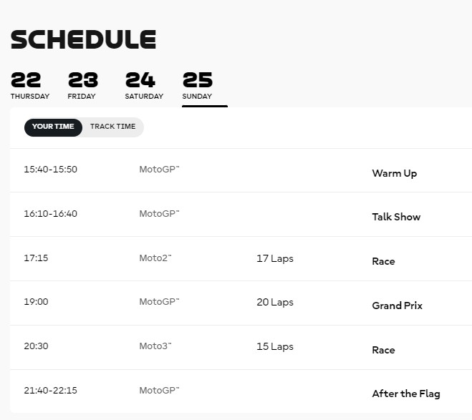
Task: Click the 15:40-15:50 time slot
Action: (50, 170)
